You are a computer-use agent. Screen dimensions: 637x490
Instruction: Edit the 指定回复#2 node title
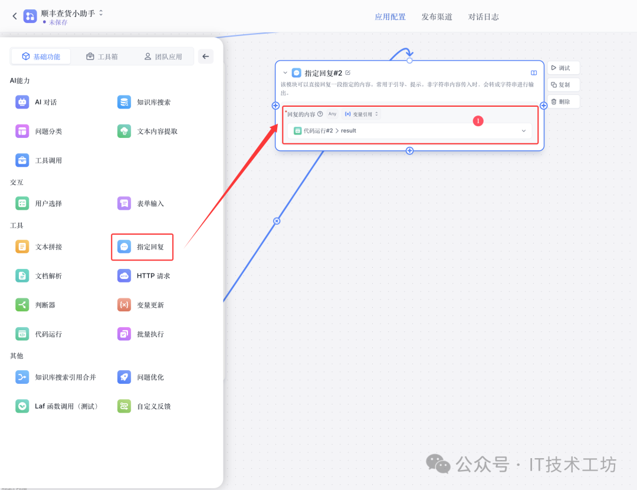[348, 73]
